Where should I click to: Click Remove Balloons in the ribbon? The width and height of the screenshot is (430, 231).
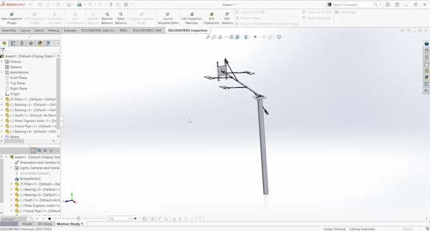pyautogui.click(x=107, y=18)
